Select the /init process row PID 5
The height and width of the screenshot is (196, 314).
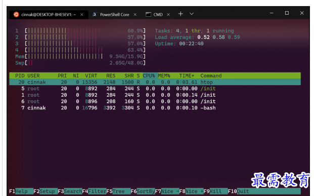[x=155, y=89]
